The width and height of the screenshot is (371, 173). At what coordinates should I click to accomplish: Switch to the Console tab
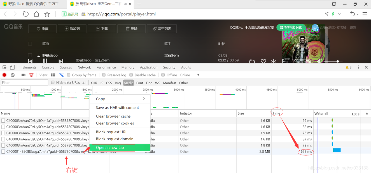[x=48, y=67]
